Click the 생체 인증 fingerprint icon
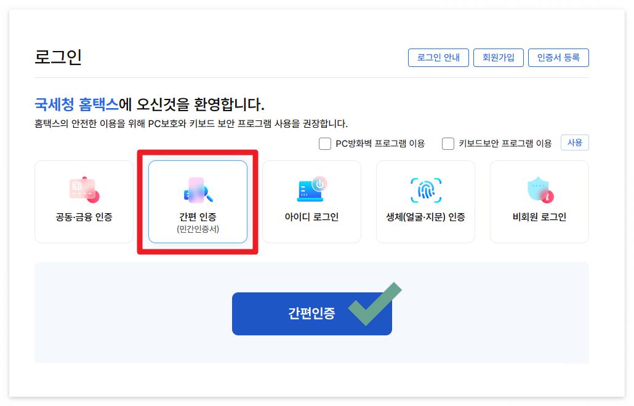Screen dimensions: 634x406 [425, 187]
